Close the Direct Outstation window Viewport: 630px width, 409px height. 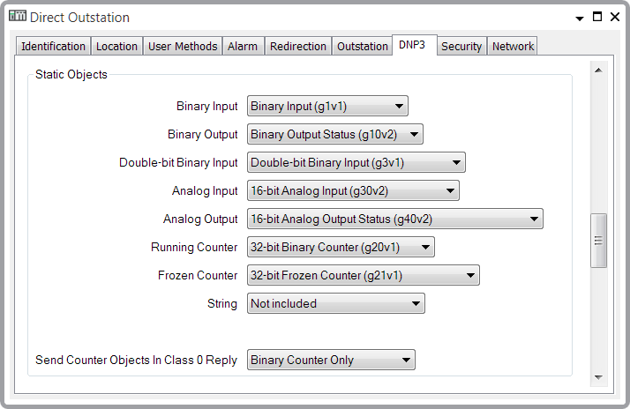(x=614, y=17)
